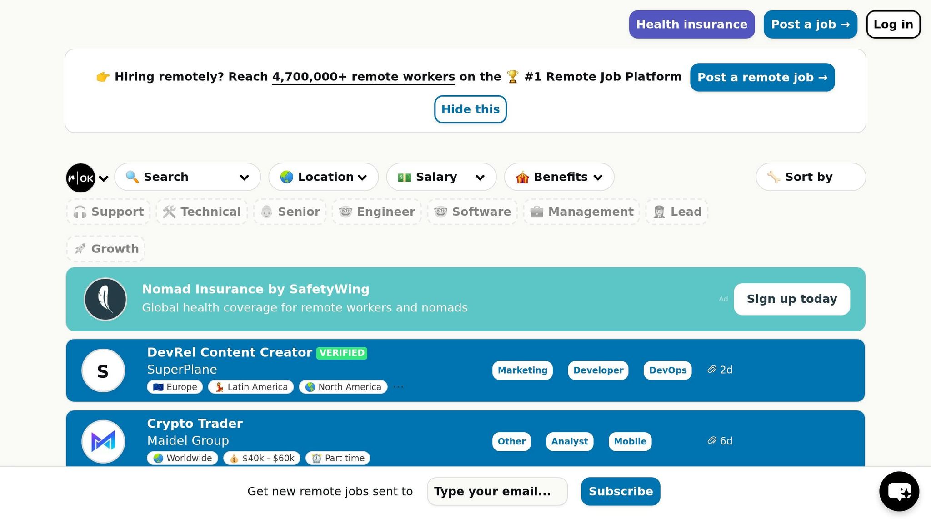Click the Health insurance button

692,25
